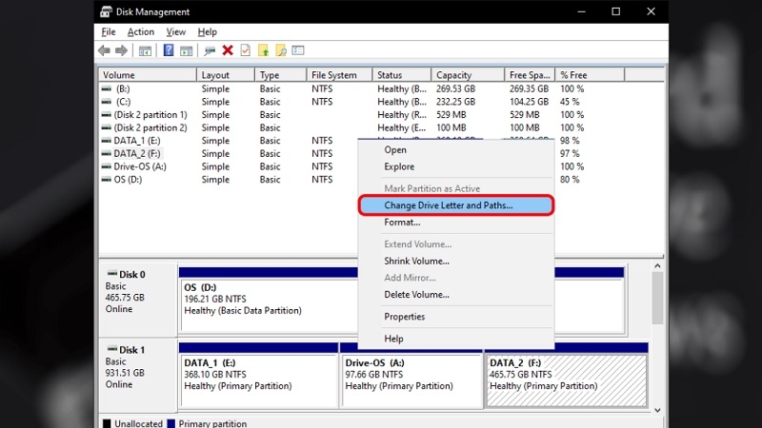Choose Change Drive Letter and Paths
The height and width of the screenshot is (428, 762).
456,205
